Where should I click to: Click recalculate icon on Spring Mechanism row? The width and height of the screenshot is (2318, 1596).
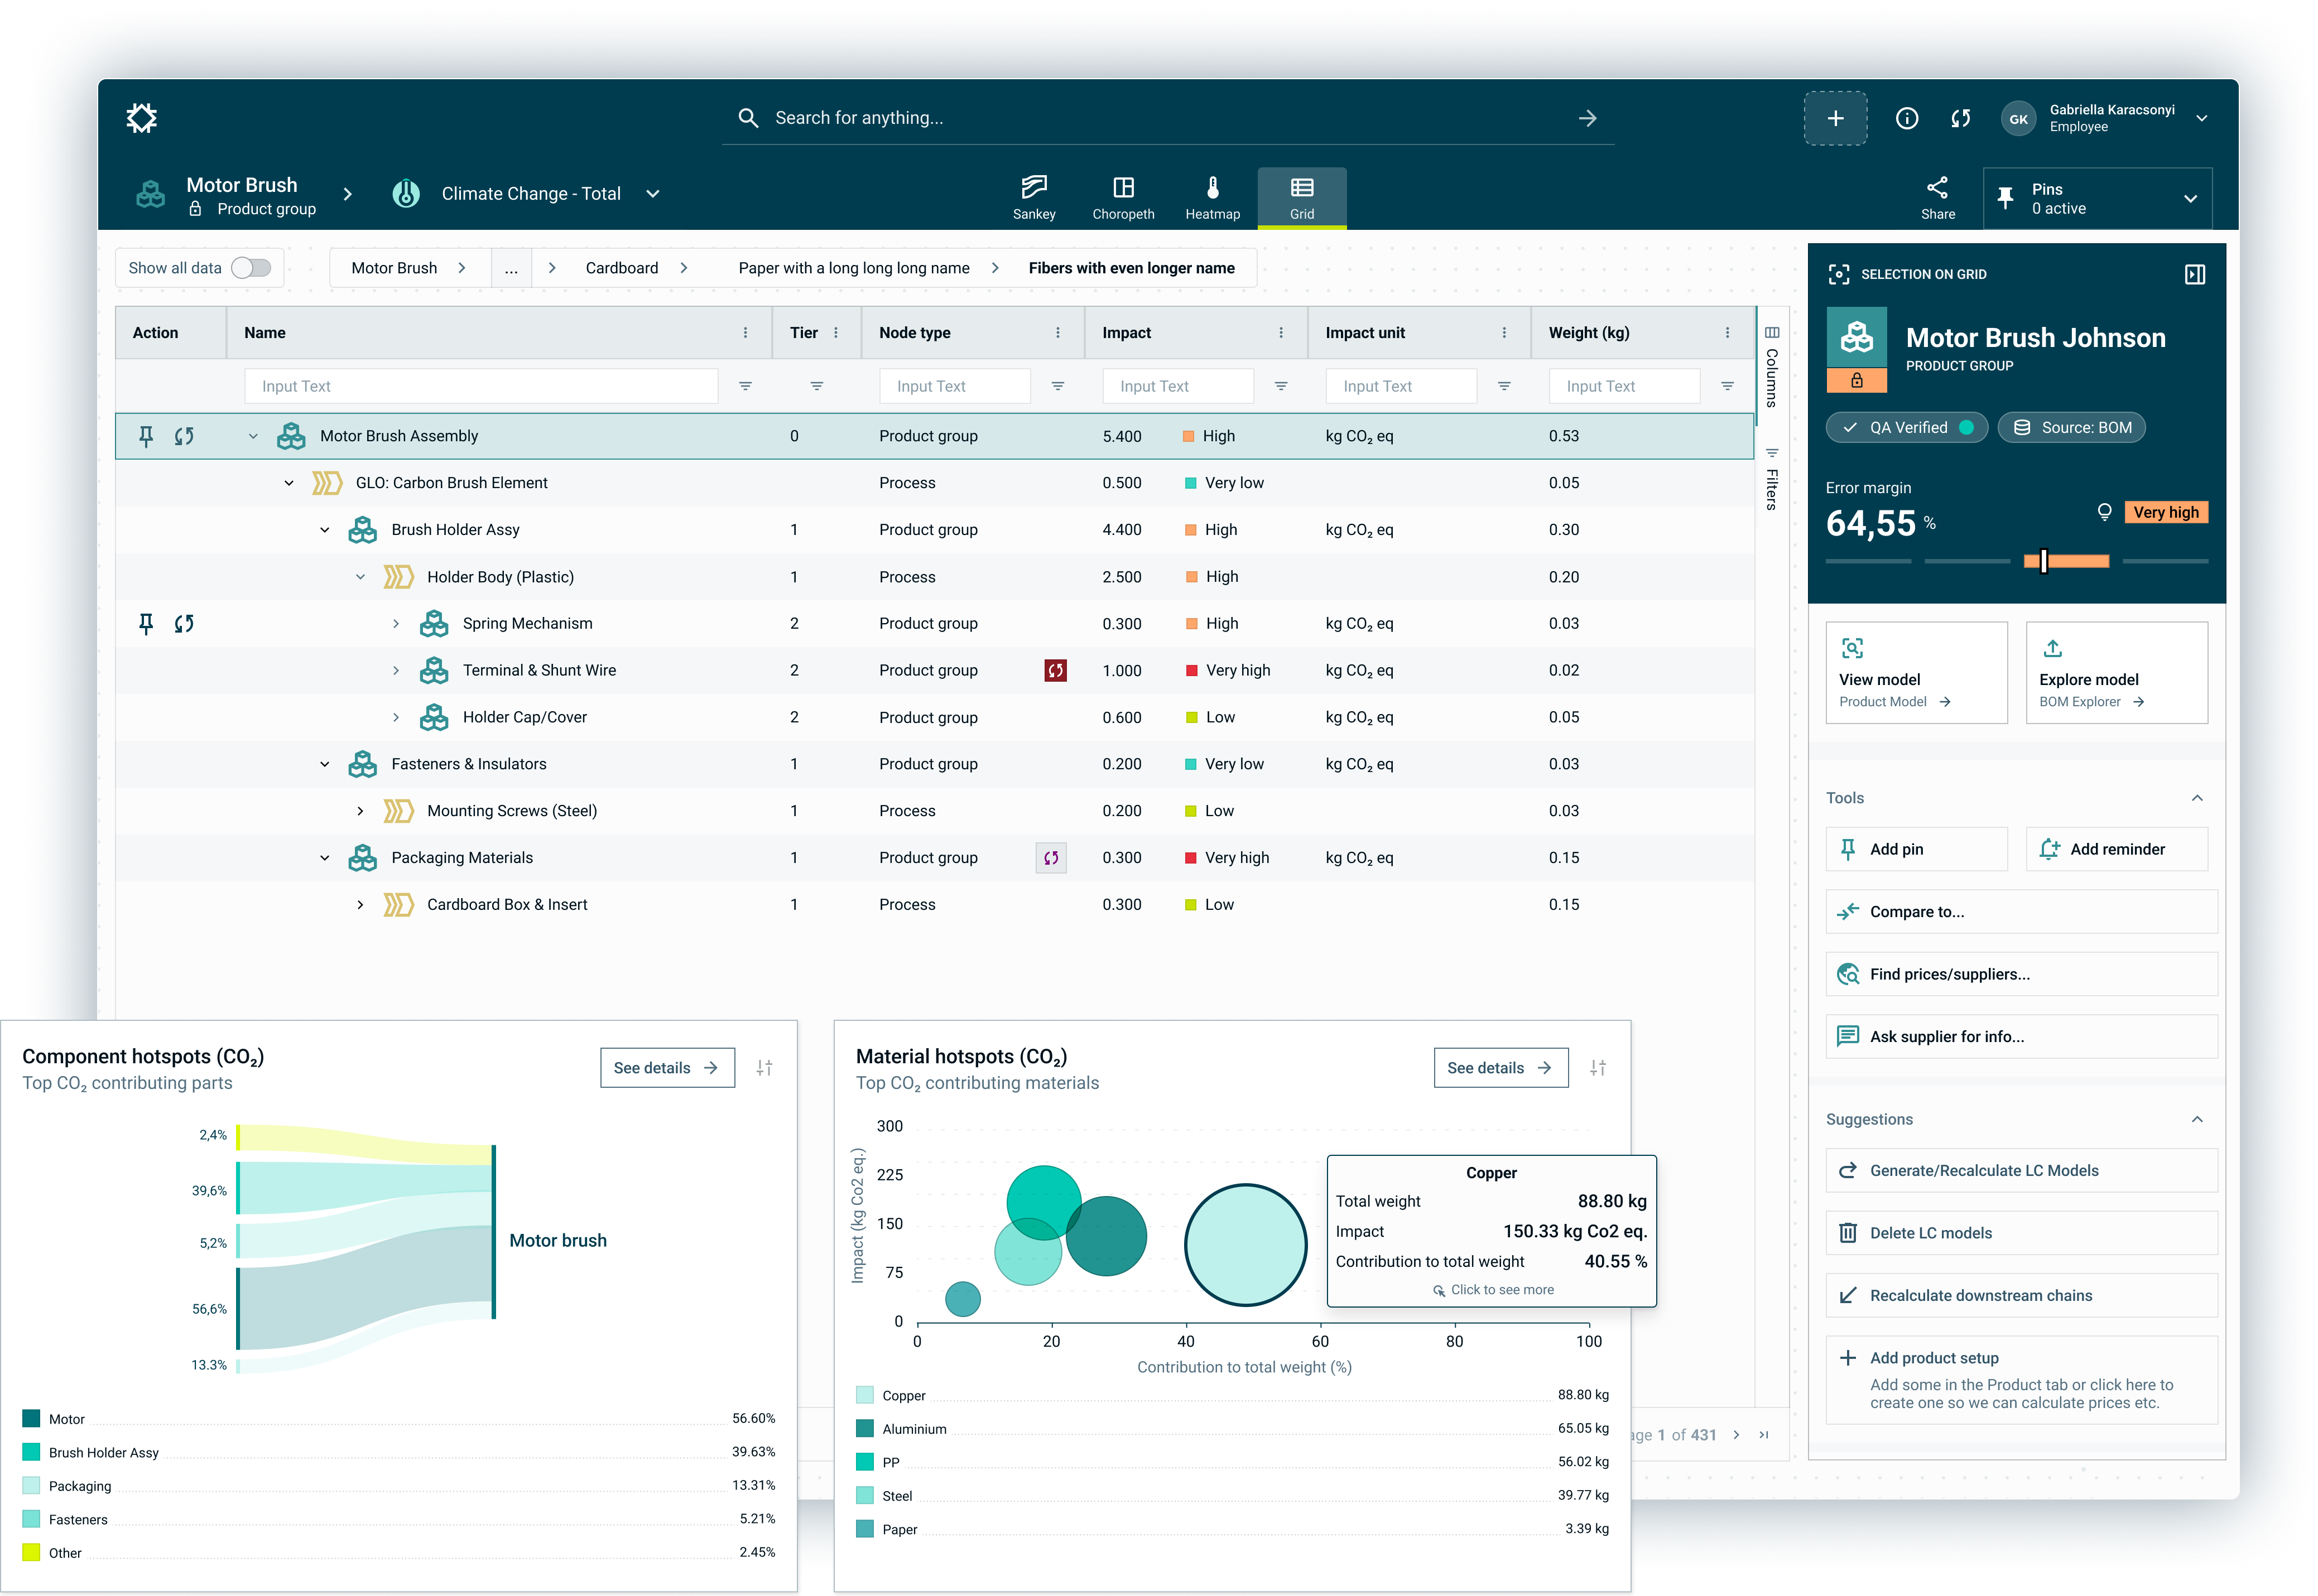184,624
